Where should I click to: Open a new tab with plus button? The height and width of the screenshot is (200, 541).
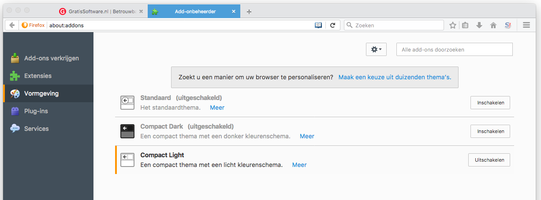coord(249,12)
